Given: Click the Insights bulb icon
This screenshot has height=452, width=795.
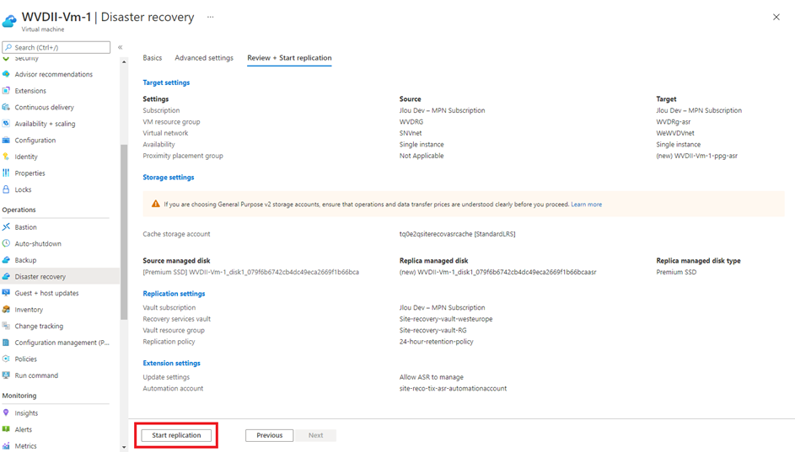Looking at the screenshot, I should [x=6, y=413].
